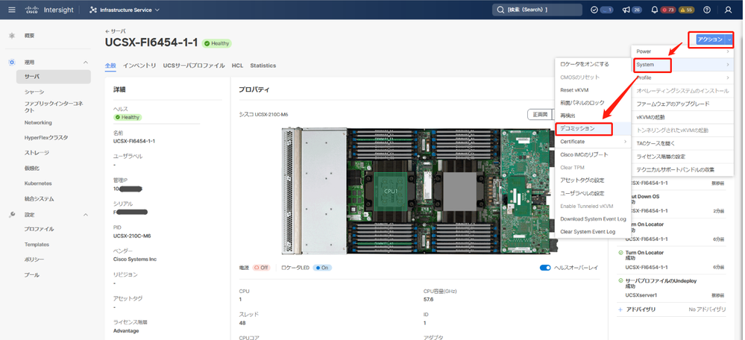Collapse the 運用 sidebar section
This screenshot has height=340, width=745.
(x=86, y=62)
